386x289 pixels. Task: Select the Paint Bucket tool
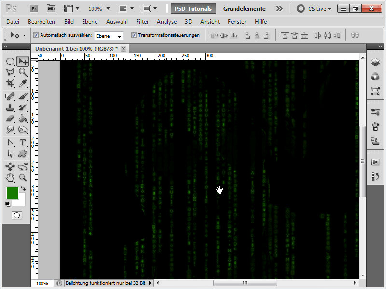tap(23, 118)
